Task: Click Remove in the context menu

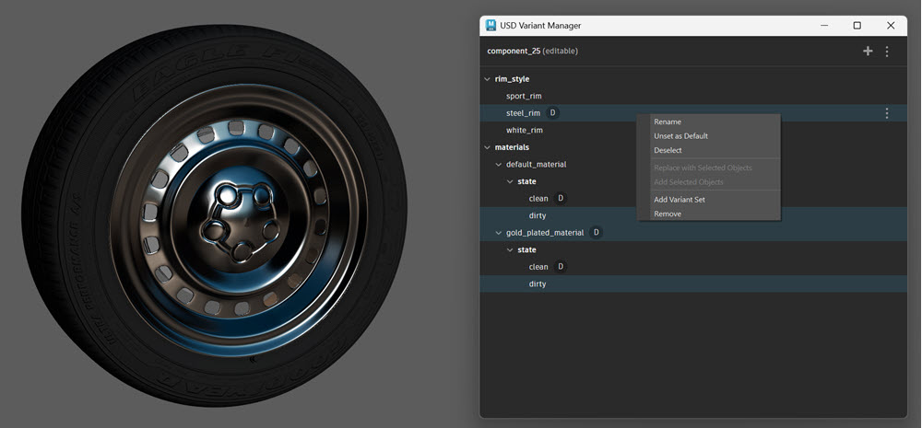Action: (668, 214)
